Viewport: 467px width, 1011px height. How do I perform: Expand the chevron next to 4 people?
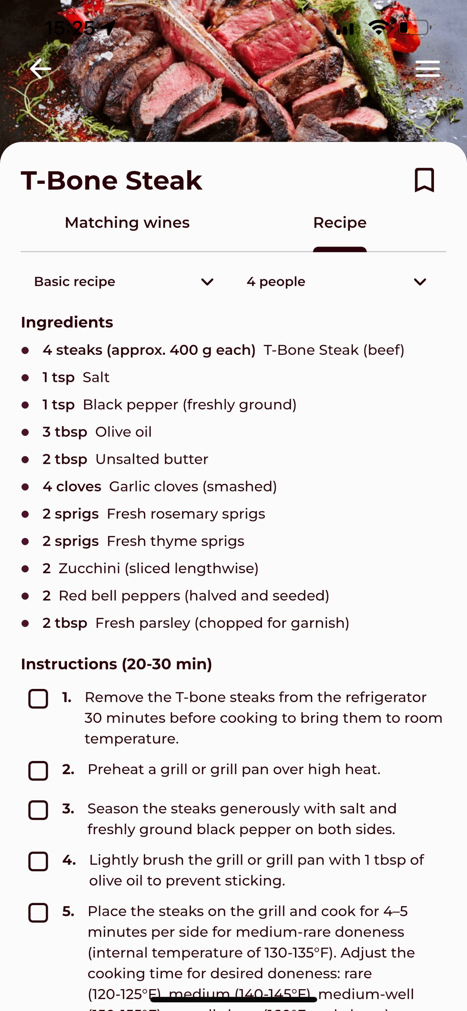(x=420, y=281)
